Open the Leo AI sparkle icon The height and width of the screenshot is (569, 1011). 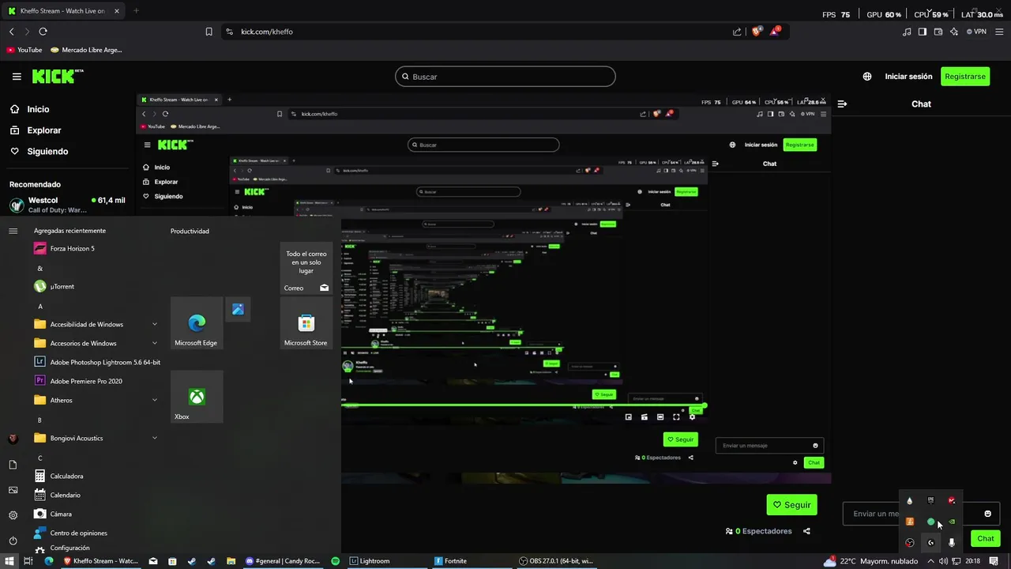[x=954, y=32]
